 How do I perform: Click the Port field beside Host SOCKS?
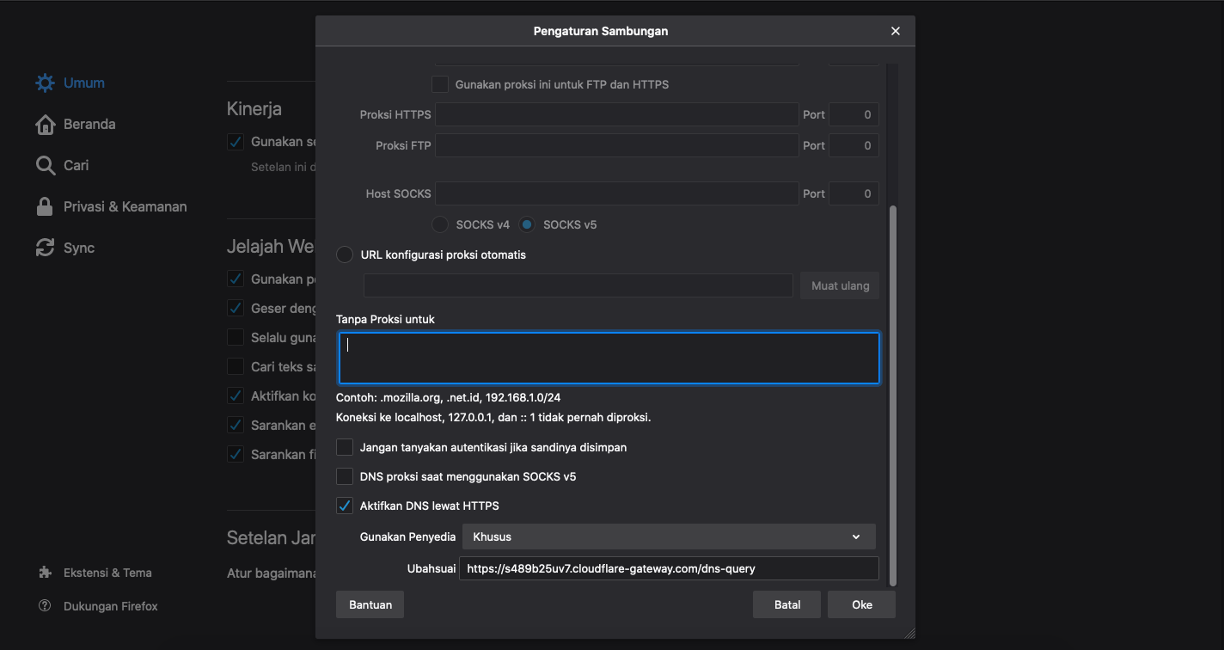point(854,194)
